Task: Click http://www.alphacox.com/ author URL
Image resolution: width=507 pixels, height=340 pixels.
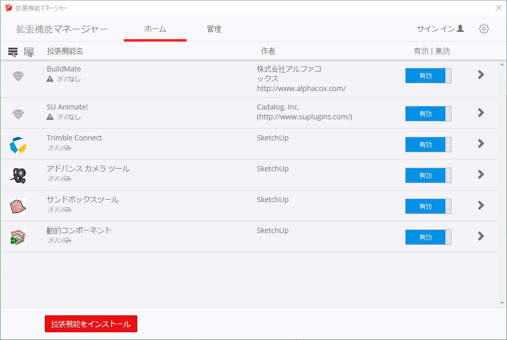Action: pyautogui.click(x=301, y=88)
